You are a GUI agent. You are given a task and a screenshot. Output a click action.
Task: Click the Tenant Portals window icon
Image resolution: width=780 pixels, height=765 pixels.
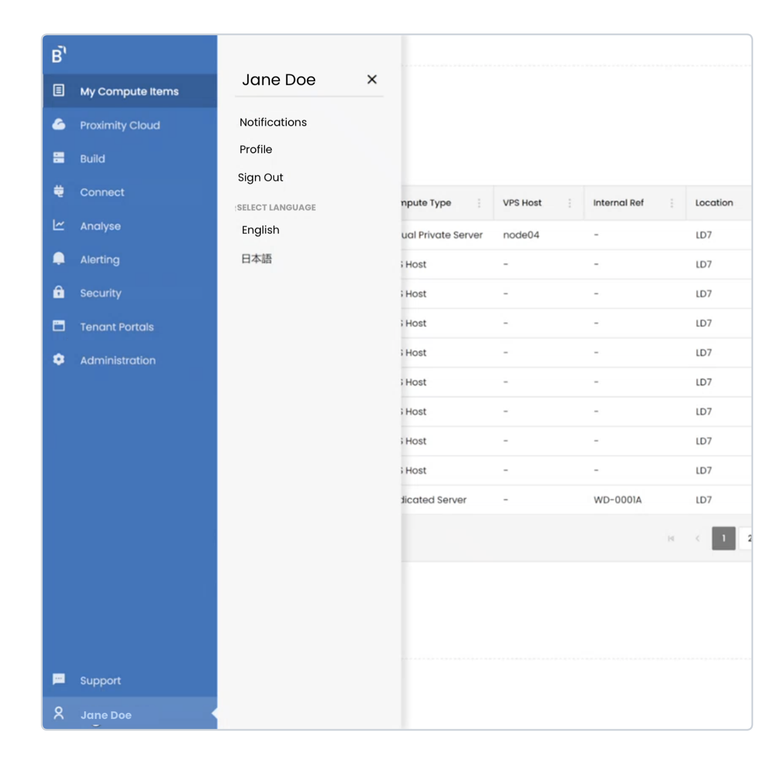[x=58, y=326]
